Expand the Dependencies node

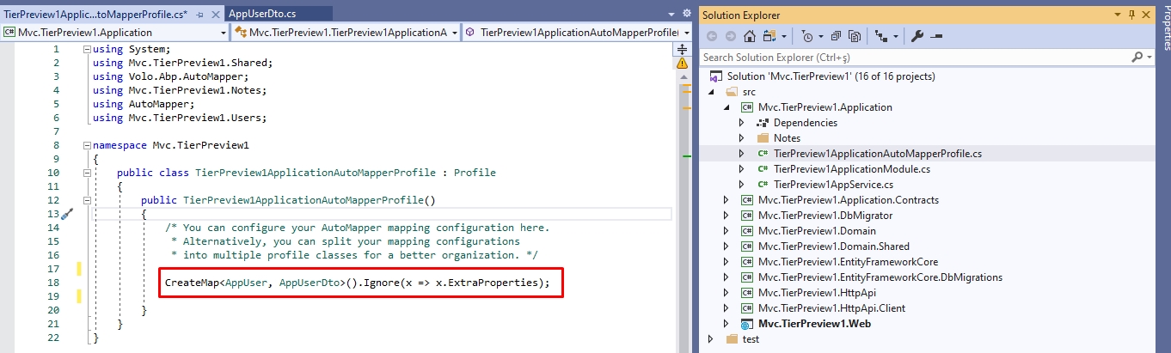[x=742, y=123]
